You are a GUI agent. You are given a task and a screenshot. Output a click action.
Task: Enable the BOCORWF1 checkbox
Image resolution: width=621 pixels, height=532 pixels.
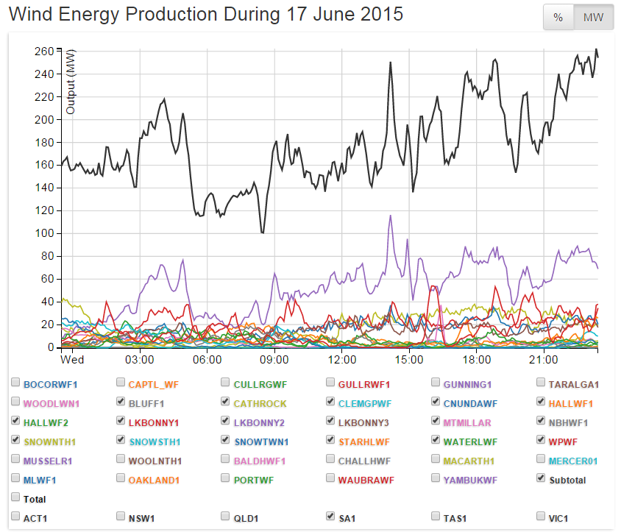[x=16, y=383]
